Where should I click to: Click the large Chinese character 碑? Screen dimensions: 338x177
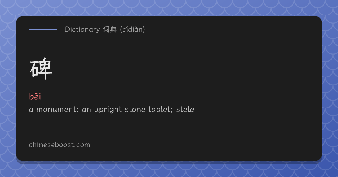(41, 70)
